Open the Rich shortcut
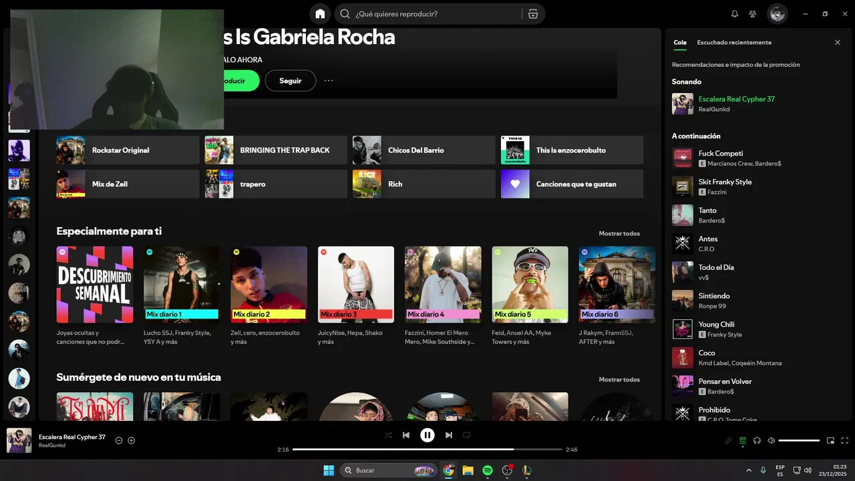The width and height of the screenshot is (855, 481). point(424,184)
